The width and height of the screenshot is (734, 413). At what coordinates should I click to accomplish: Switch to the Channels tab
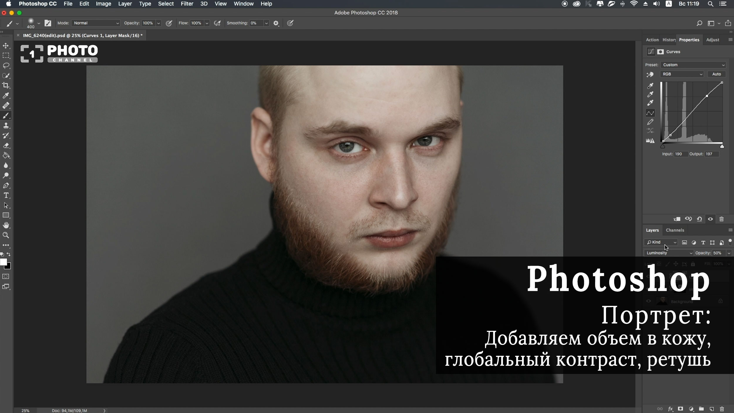coord(675,230)
